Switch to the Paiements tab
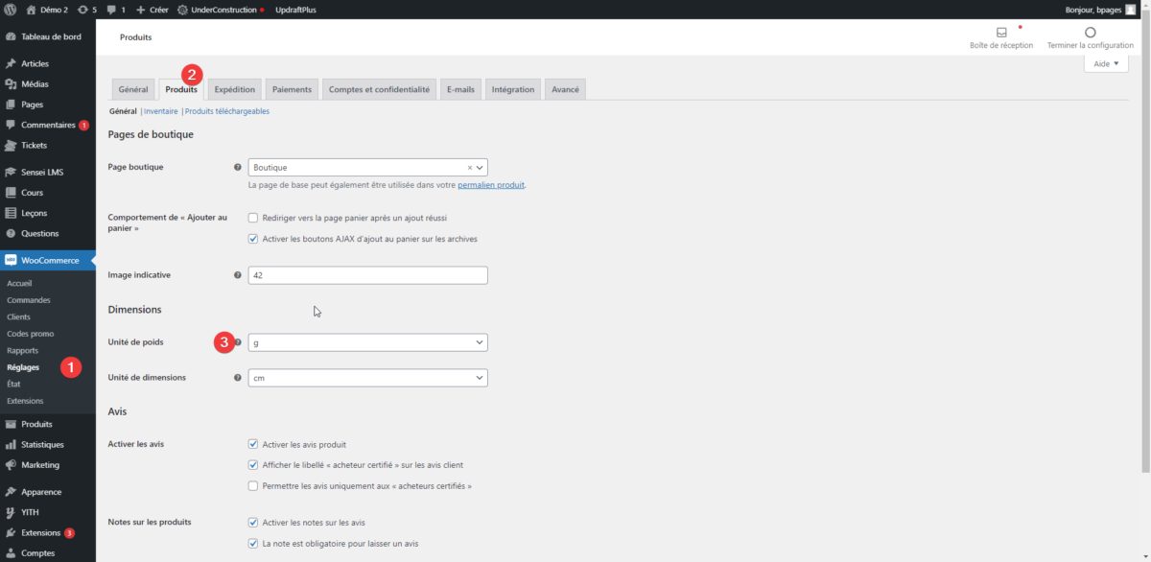 [x=292, y=89]
